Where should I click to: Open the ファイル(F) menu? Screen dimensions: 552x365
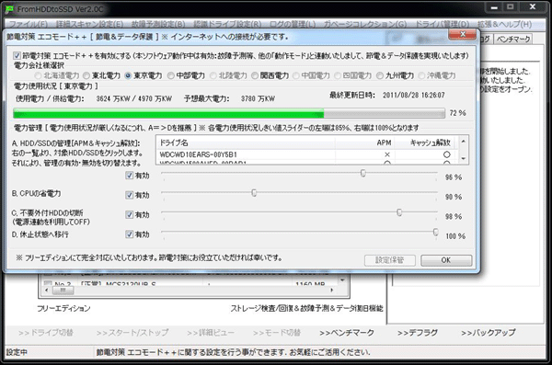pos(29,24)
